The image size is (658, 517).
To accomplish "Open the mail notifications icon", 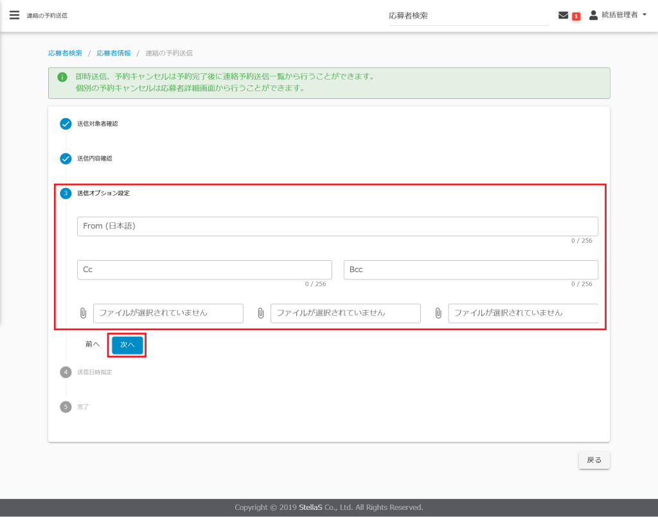I will [564, 15].
